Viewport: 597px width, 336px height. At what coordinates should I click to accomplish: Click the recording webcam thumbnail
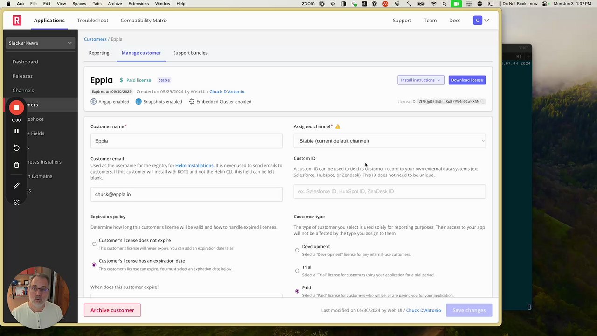[38, 297]
